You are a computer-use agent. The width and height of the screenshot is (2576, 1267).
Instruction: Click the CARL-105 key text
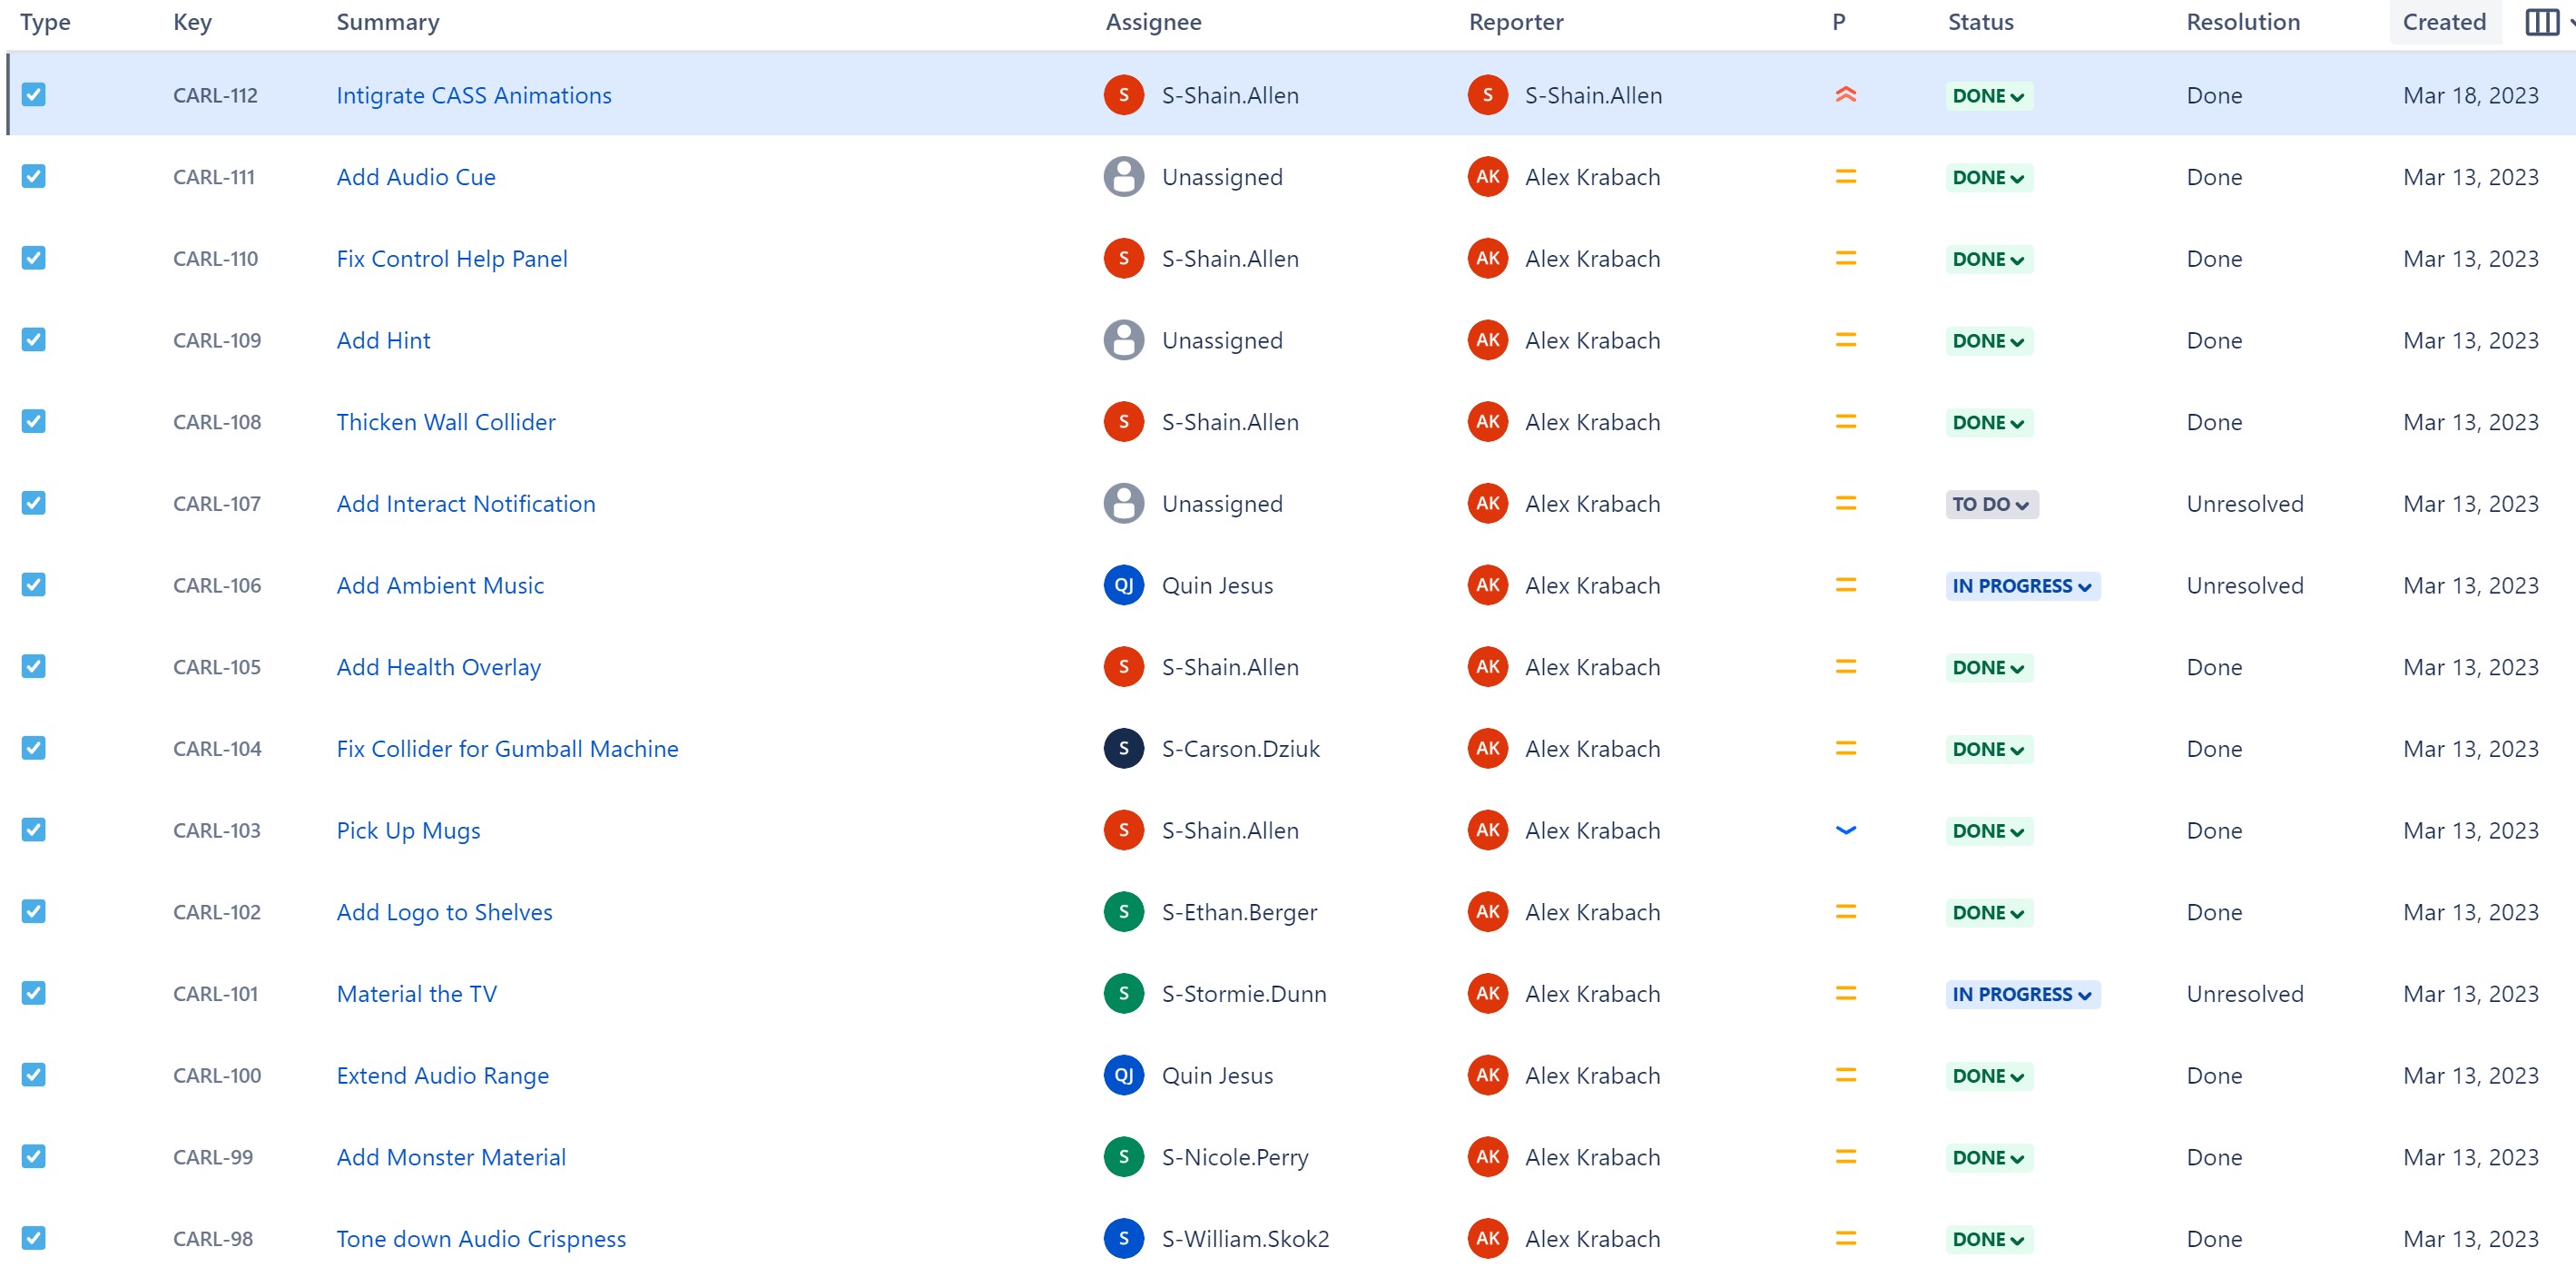coord(216,666)
